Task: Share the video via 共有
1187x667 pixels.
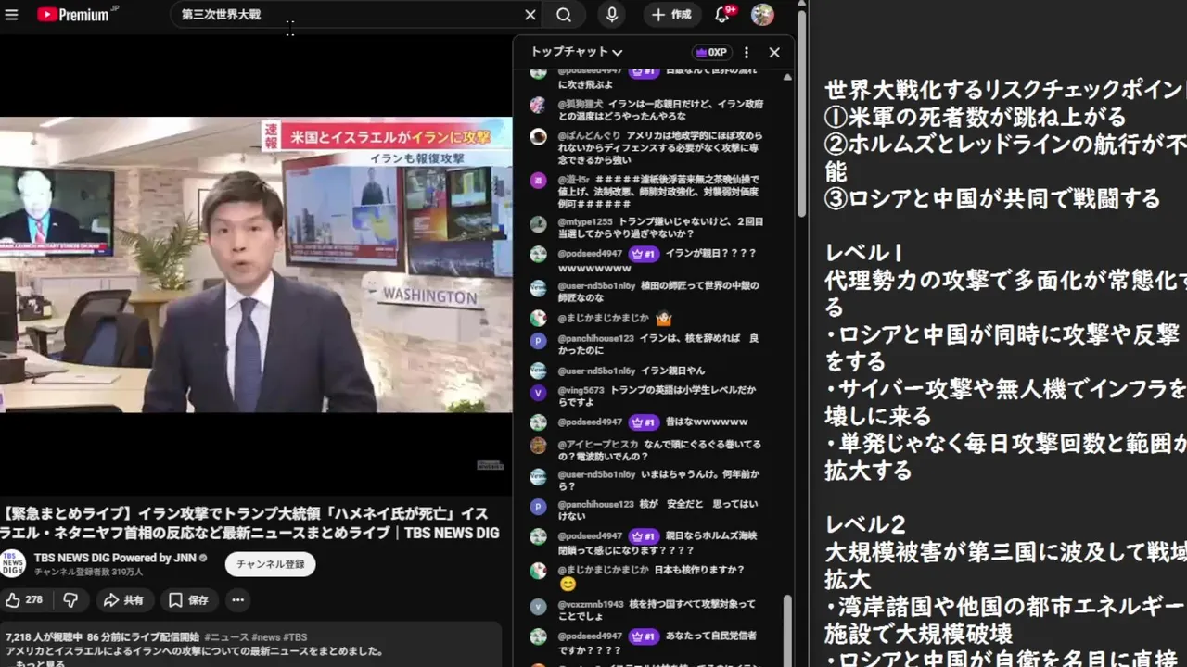Action: (123, 600)
